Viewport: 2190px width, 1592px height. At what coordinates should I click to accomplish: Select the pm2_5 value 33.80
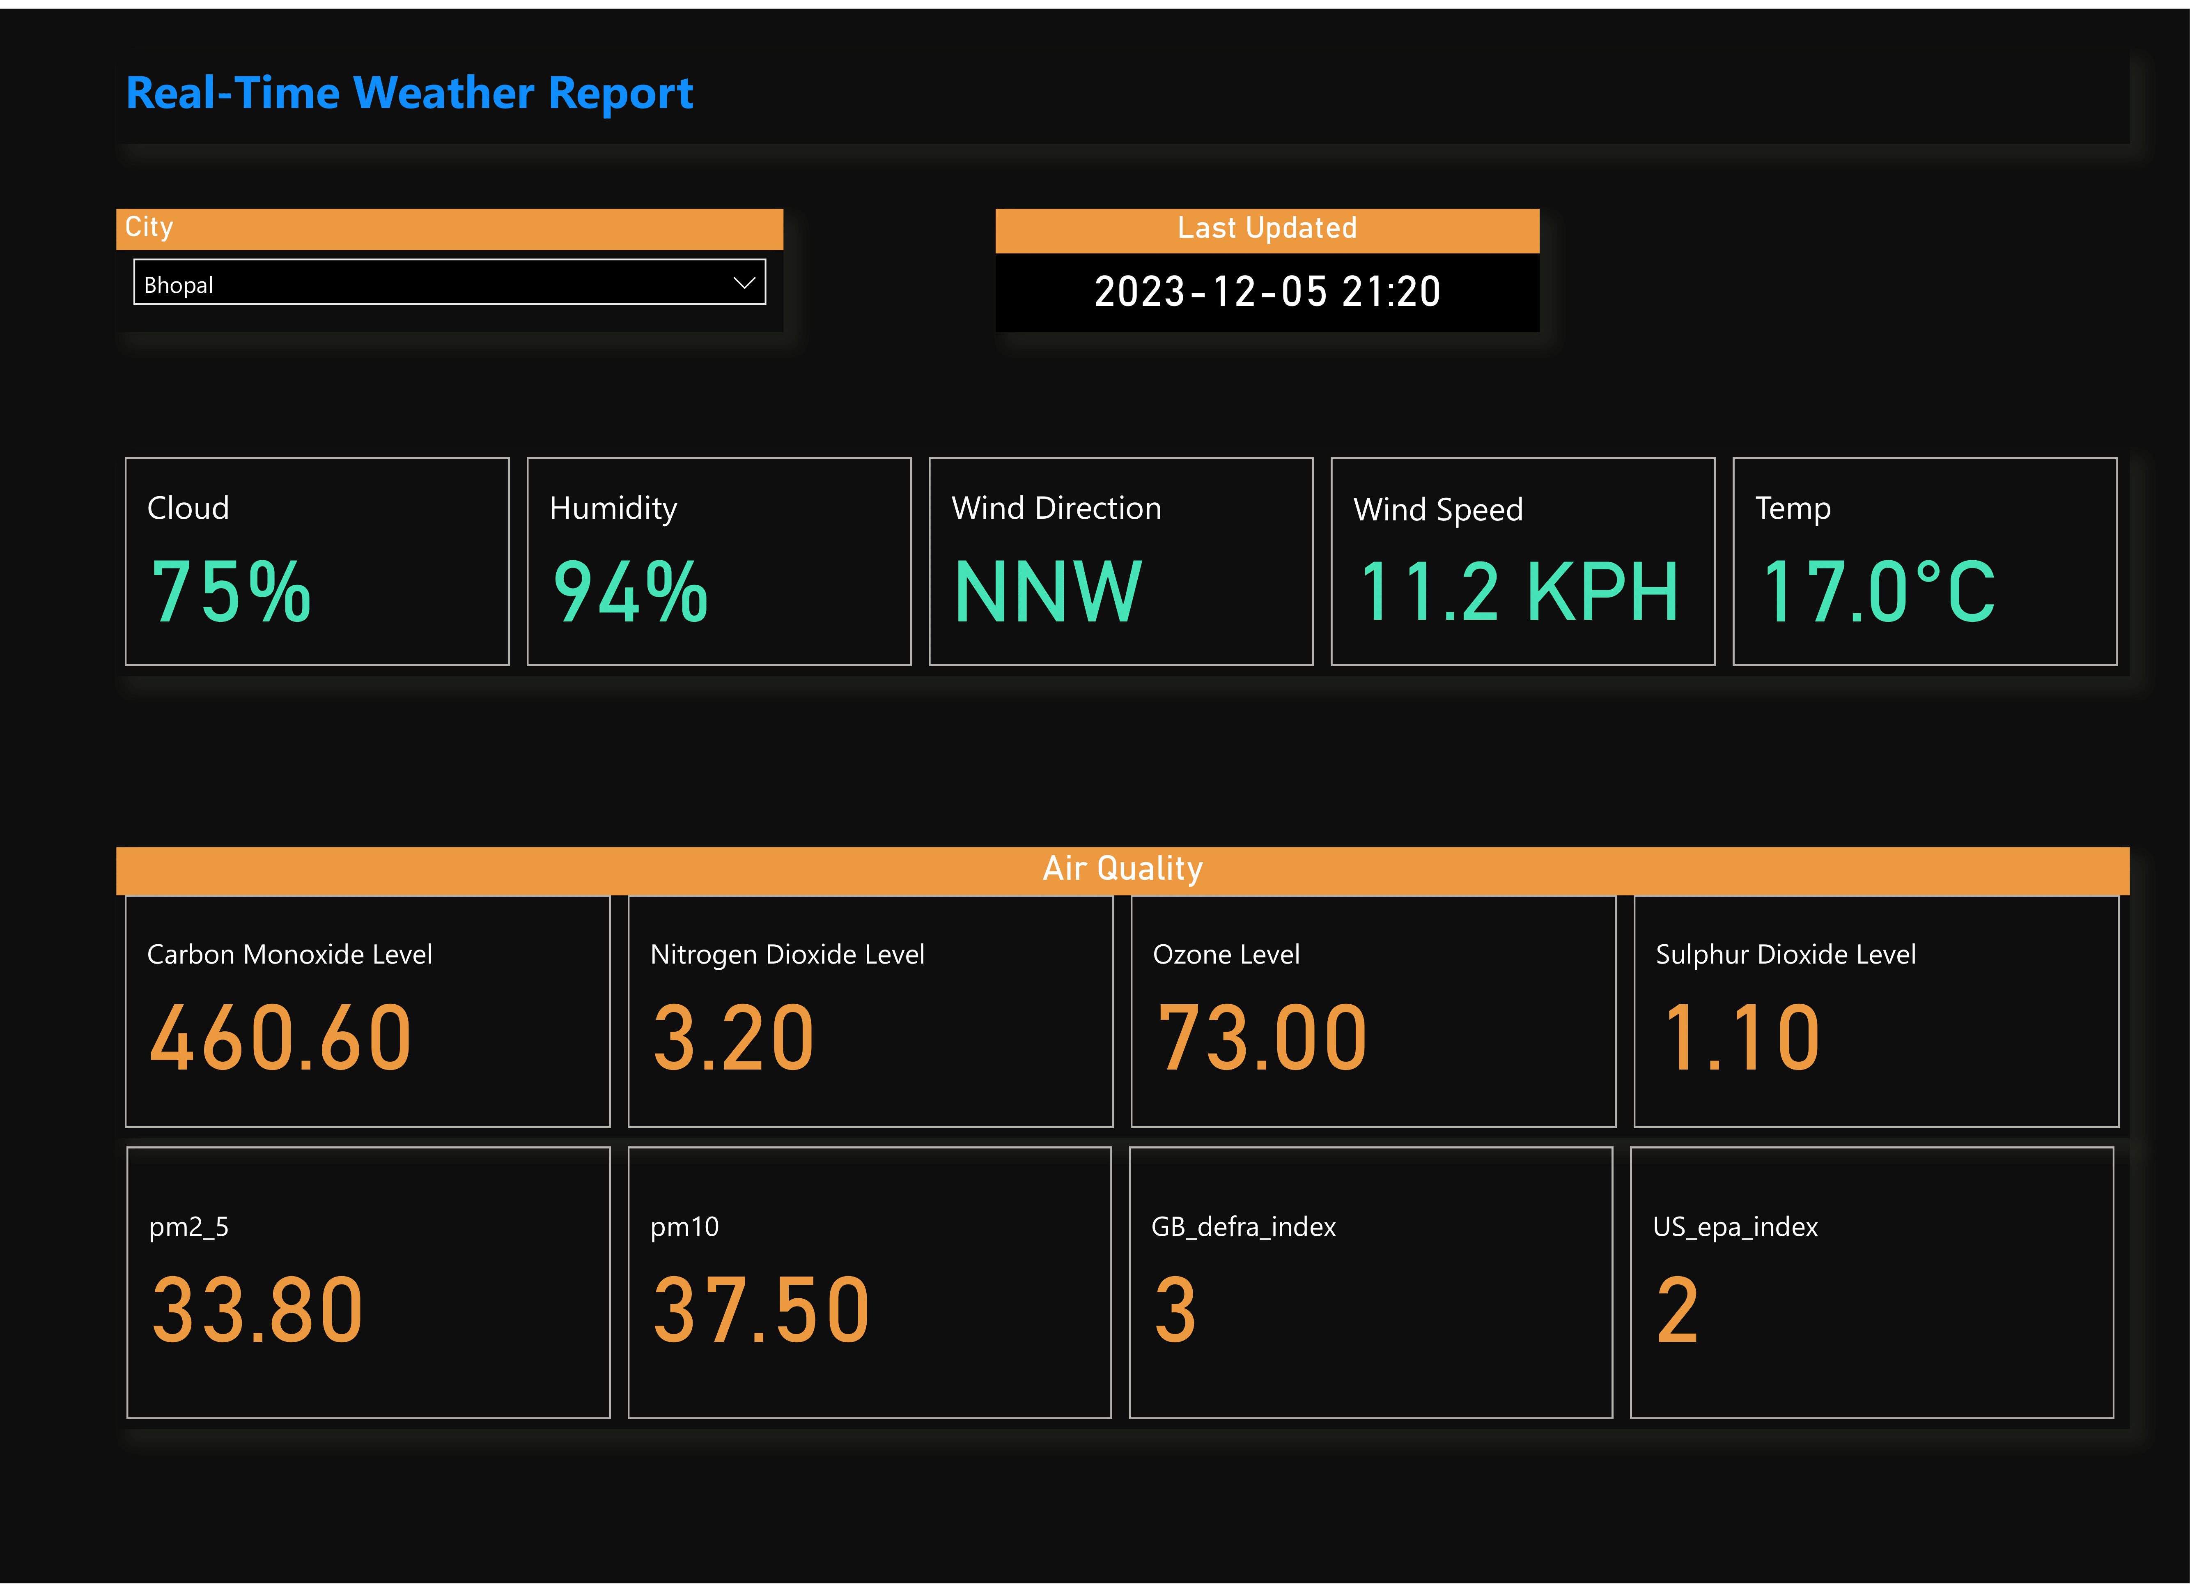pyautogui.click(x=258, y=1310)
